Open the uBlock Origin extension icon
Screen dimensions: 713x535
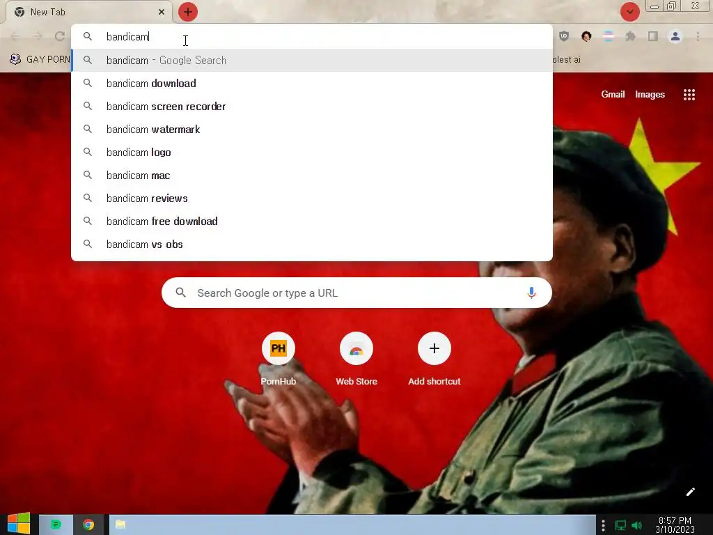(x=564, y=36)
